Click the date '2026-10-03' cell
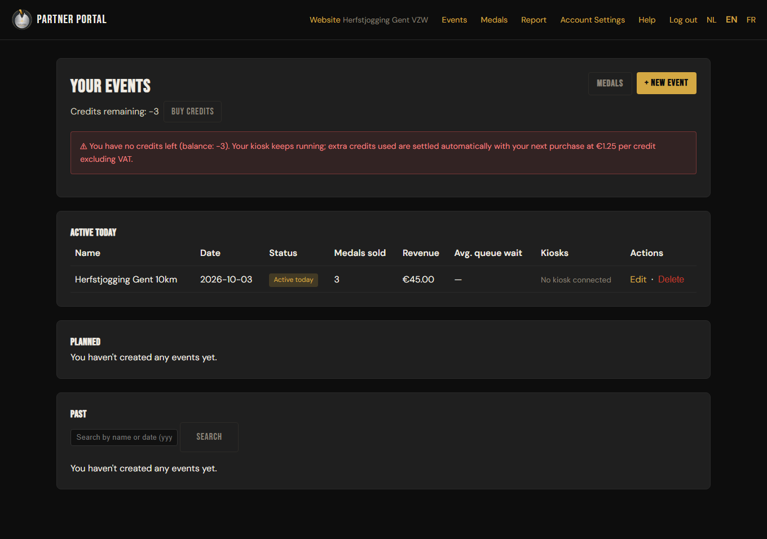 [x=226, y=279]
